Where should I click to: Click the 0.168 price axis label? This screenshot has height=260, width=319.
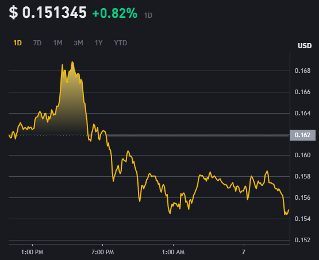coord(302,71)
